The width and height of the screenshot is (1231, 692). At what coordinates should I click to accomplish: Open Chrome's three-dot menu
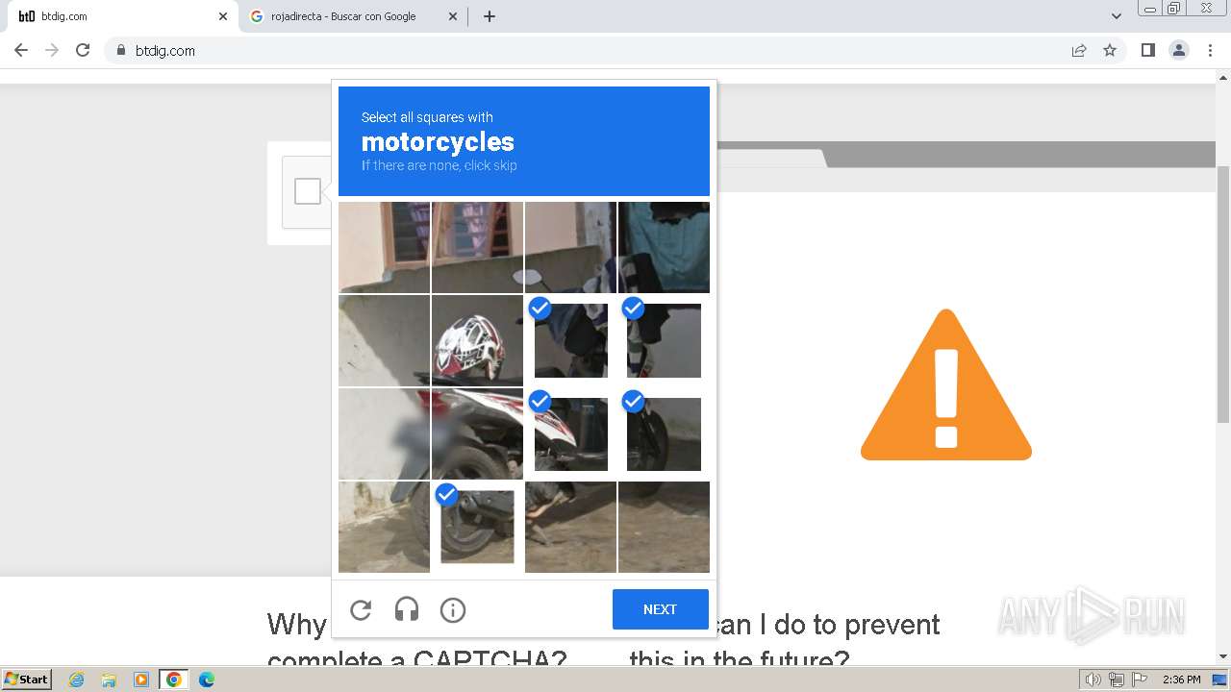tap(1211, 50)
